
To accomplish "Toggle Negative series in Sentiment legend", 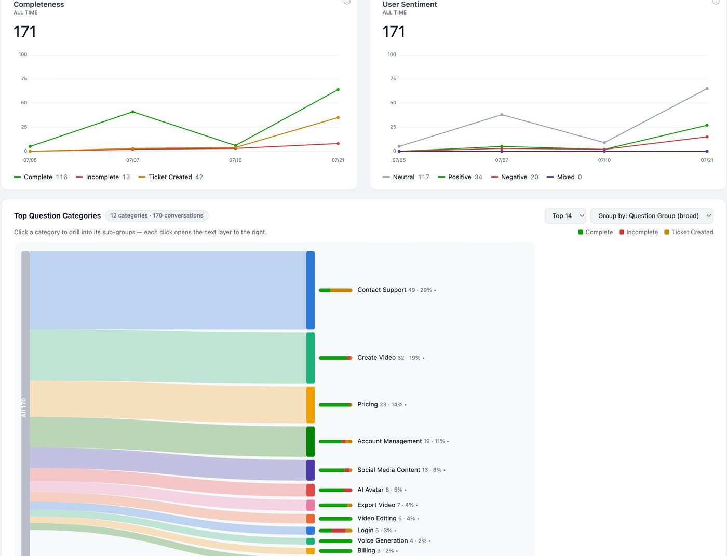I will [x=515, y=177].
